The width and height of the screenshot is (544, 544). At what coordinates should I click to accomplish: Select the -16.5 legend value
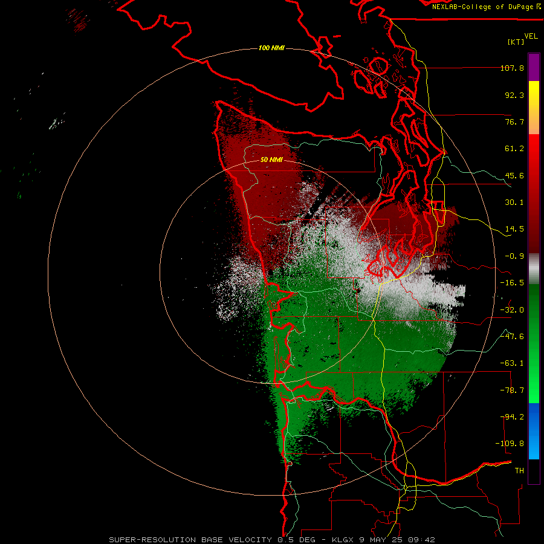512,283
